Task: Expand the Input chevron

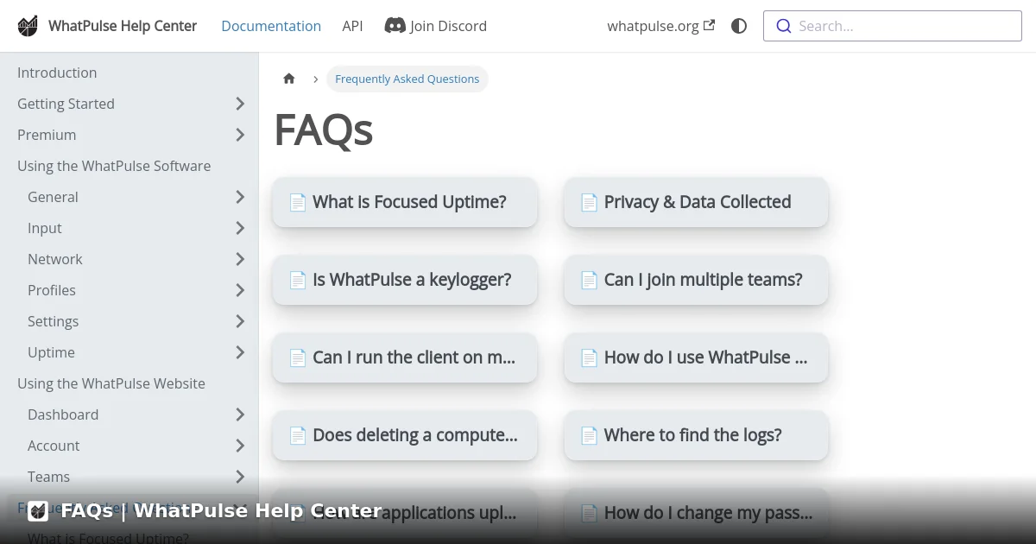Action: 240,228
